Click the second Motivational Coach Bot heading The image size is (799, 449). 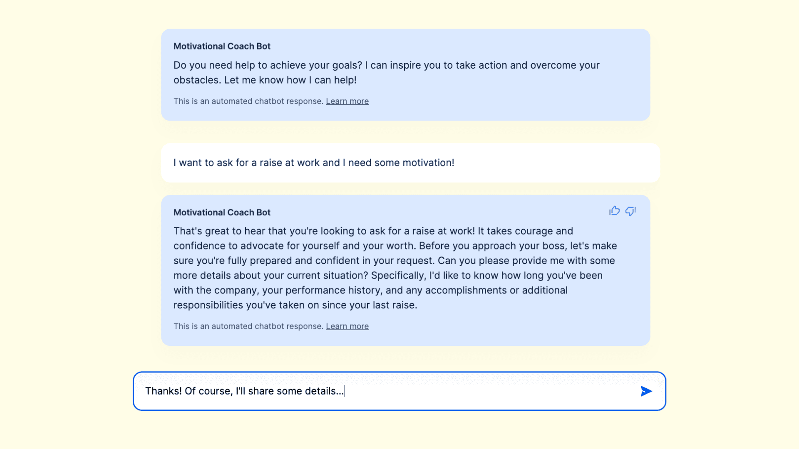click(222, 212)
